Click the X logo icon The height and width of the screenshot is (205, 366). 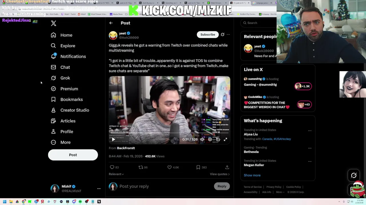coord(53,23)
